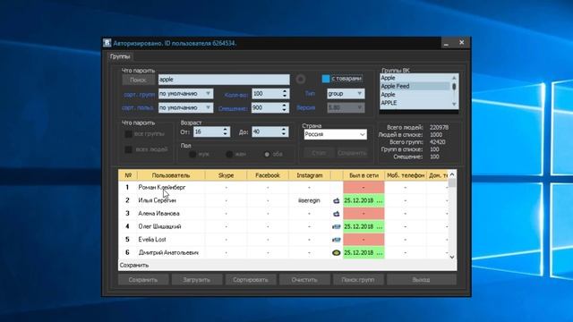This screenshot has width=573, height=322.
Task: Switch to the Группы tab
Action: pyautogui.click(x=120, y=56)
